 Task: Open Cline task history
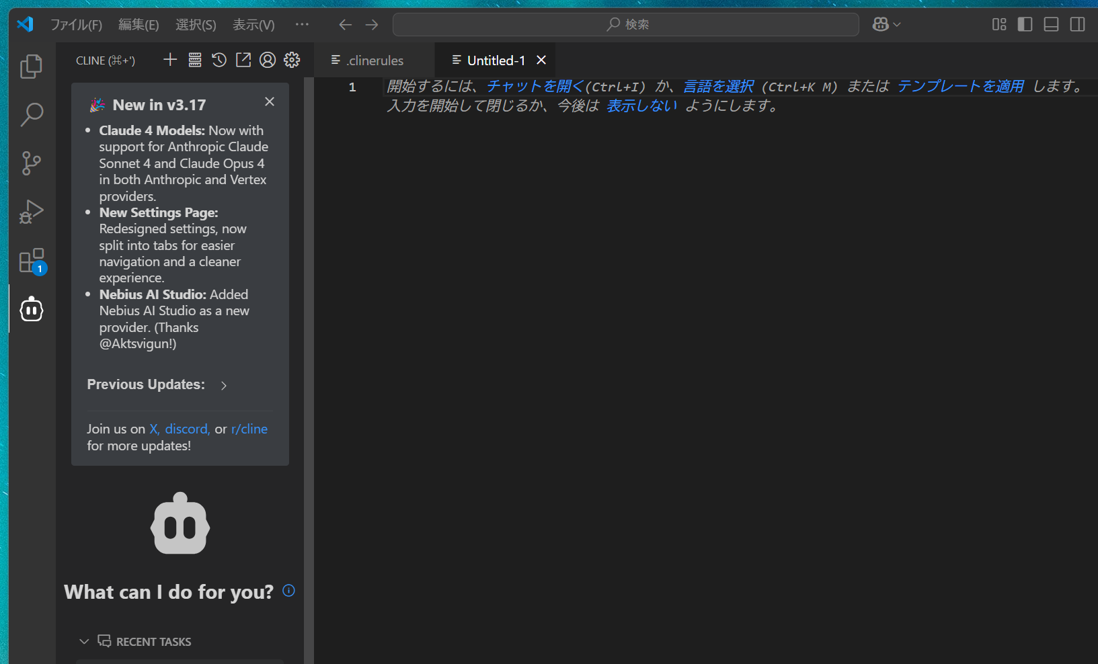point(219,60)
